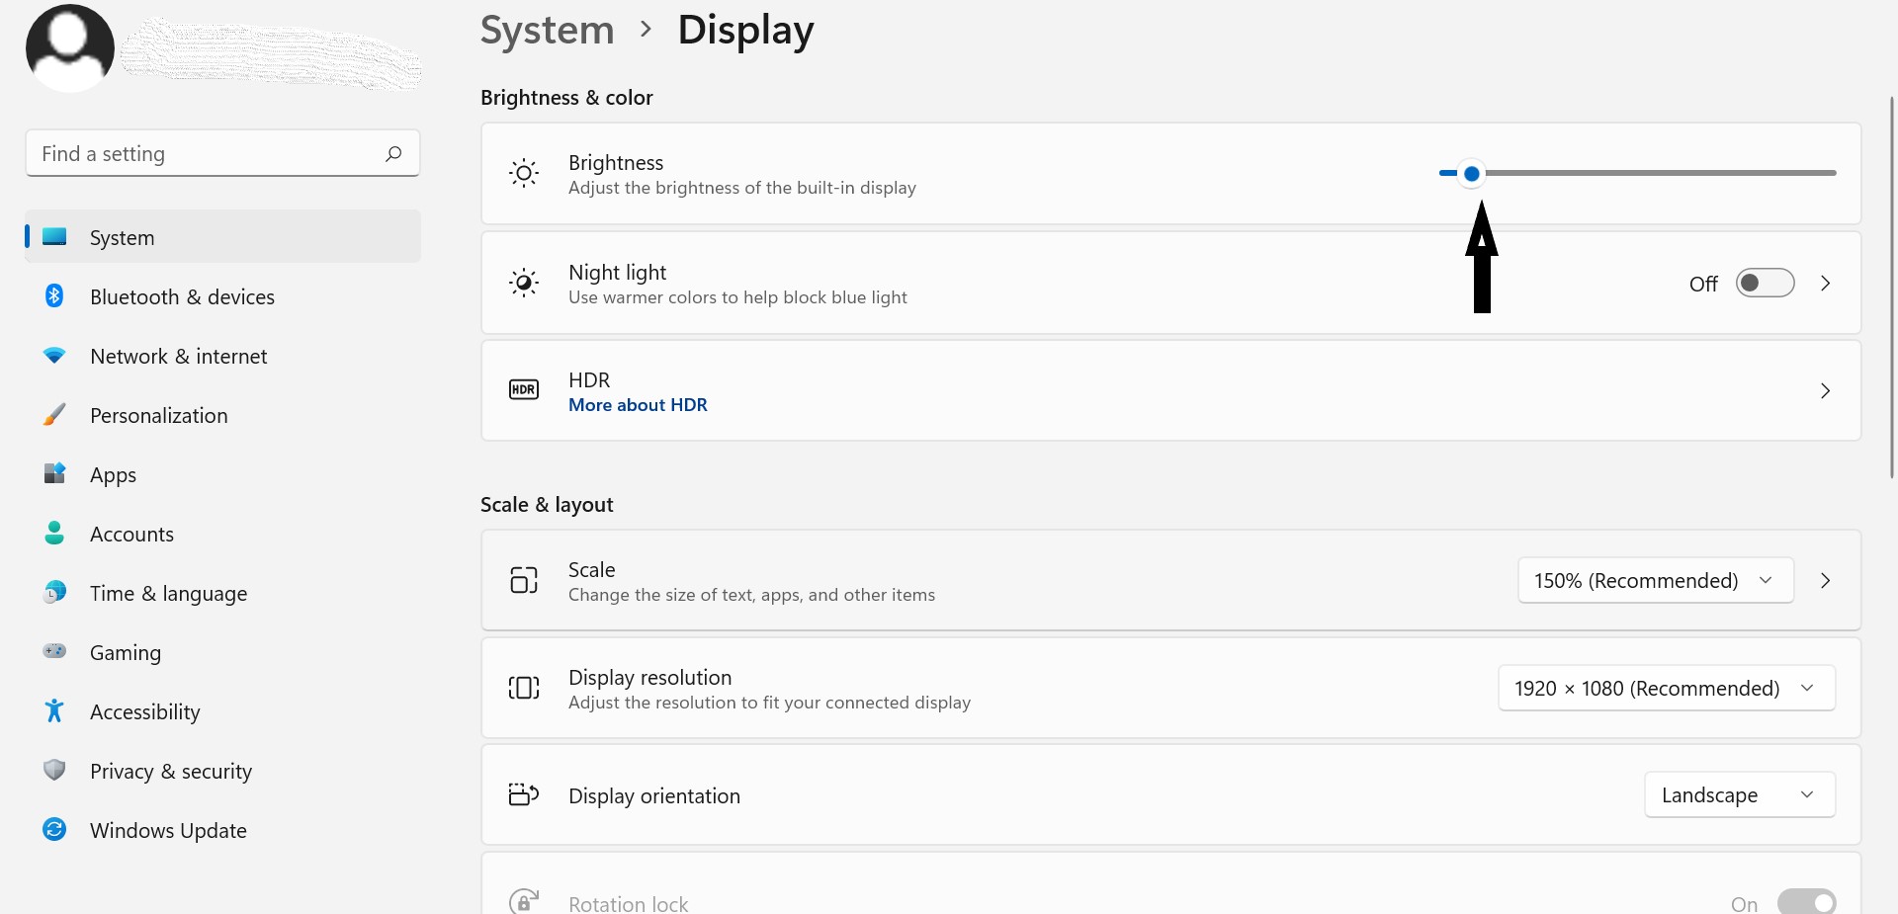Click the Accessibility person icon

[x=54, y=711]
